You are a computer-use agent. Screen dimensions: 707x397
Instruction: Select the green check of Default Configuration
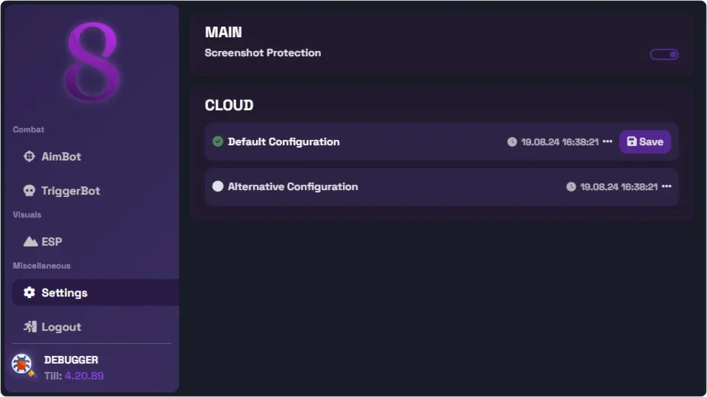tap(218, 141)
